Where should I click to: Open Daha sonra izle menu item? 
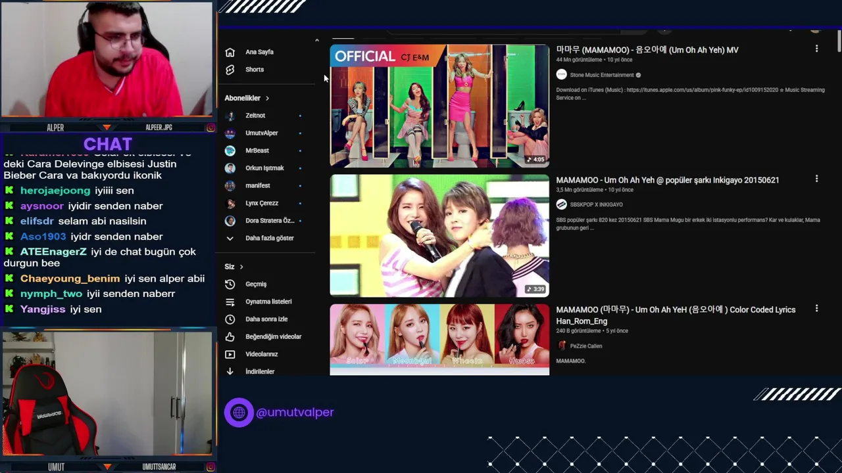point(266,319)
